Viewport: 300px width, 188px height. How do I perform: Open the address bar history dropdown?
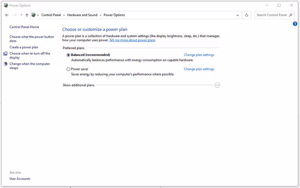238,15
